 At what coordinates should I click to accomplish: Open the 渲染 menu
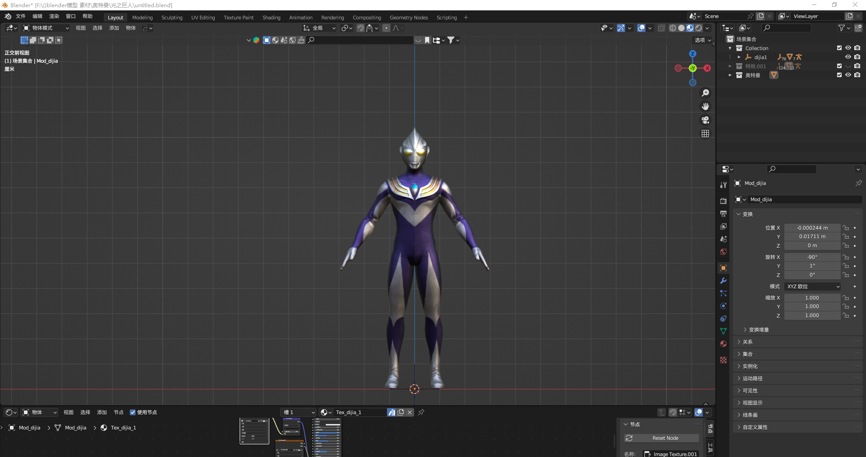(54, 16)
